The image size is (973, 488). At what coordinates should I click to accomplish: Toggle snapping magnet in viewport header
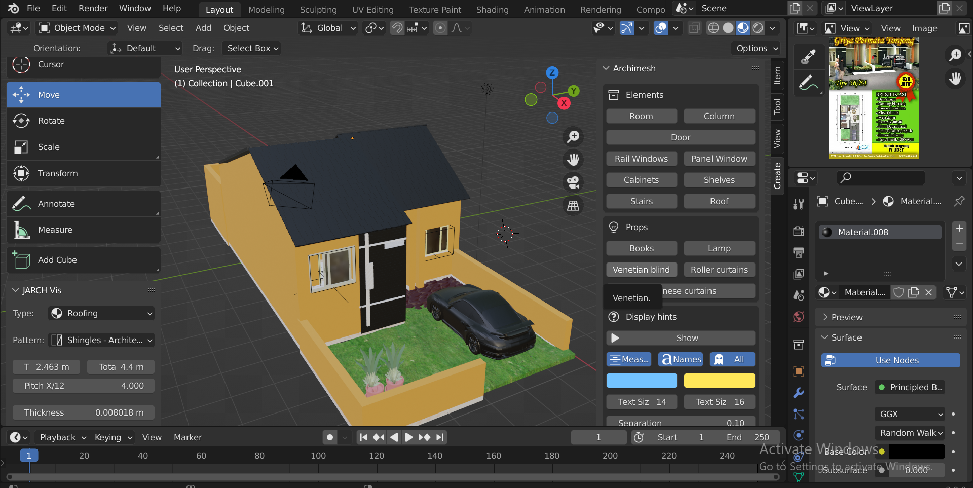(x=397, y=28)
